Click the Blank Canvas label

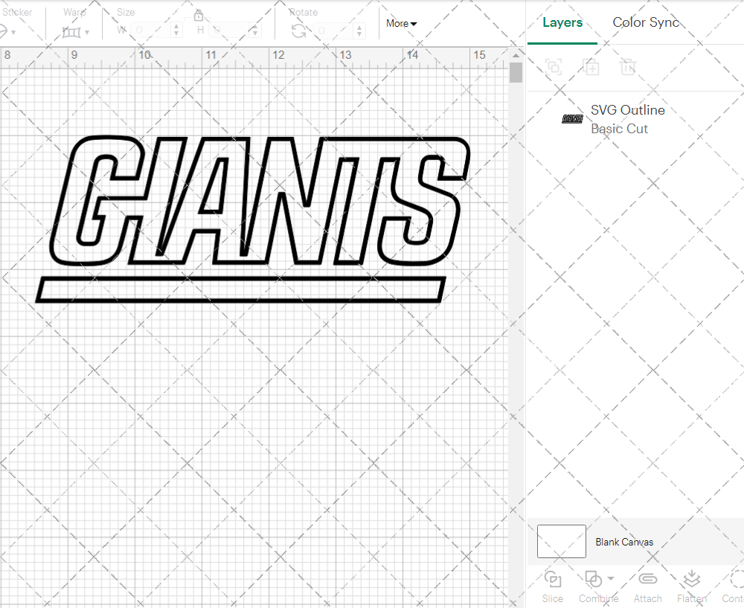click(624, 542)
